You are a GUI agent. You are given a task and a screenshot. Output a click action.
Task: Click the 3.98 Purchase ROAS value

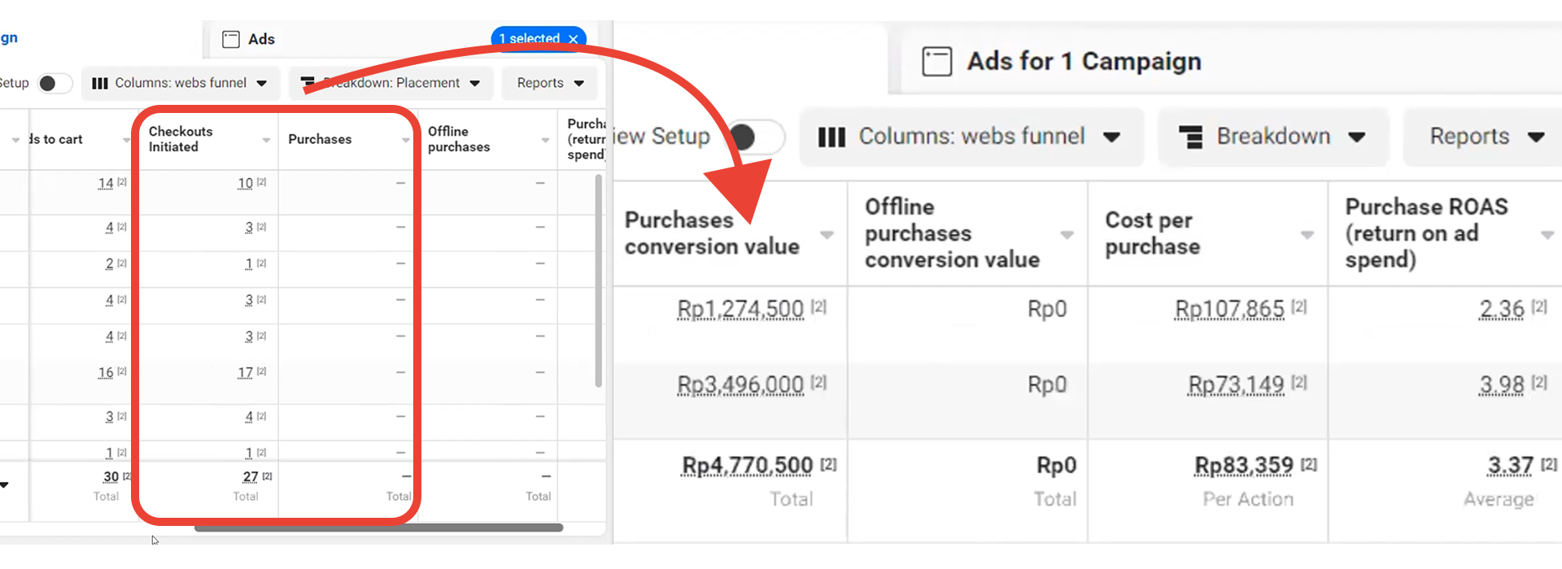tap(1501, 384)
